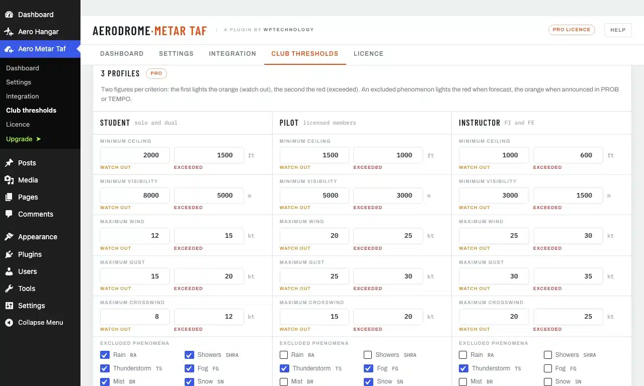
Task: Click the Club Thresholds tab
Action: tap(305, 54)
